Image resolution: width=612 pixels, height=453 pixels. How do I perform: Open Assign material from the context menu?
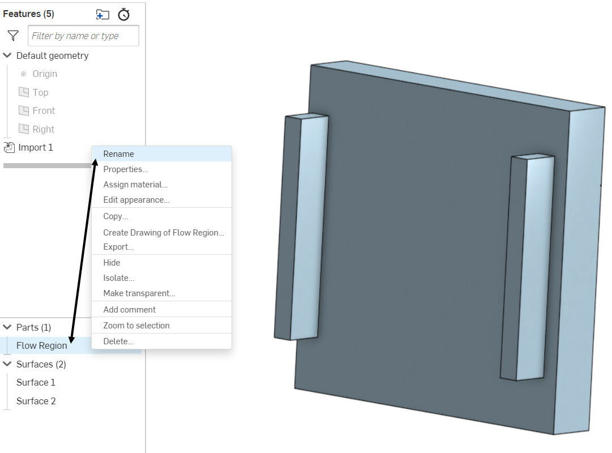pos(134,184)
